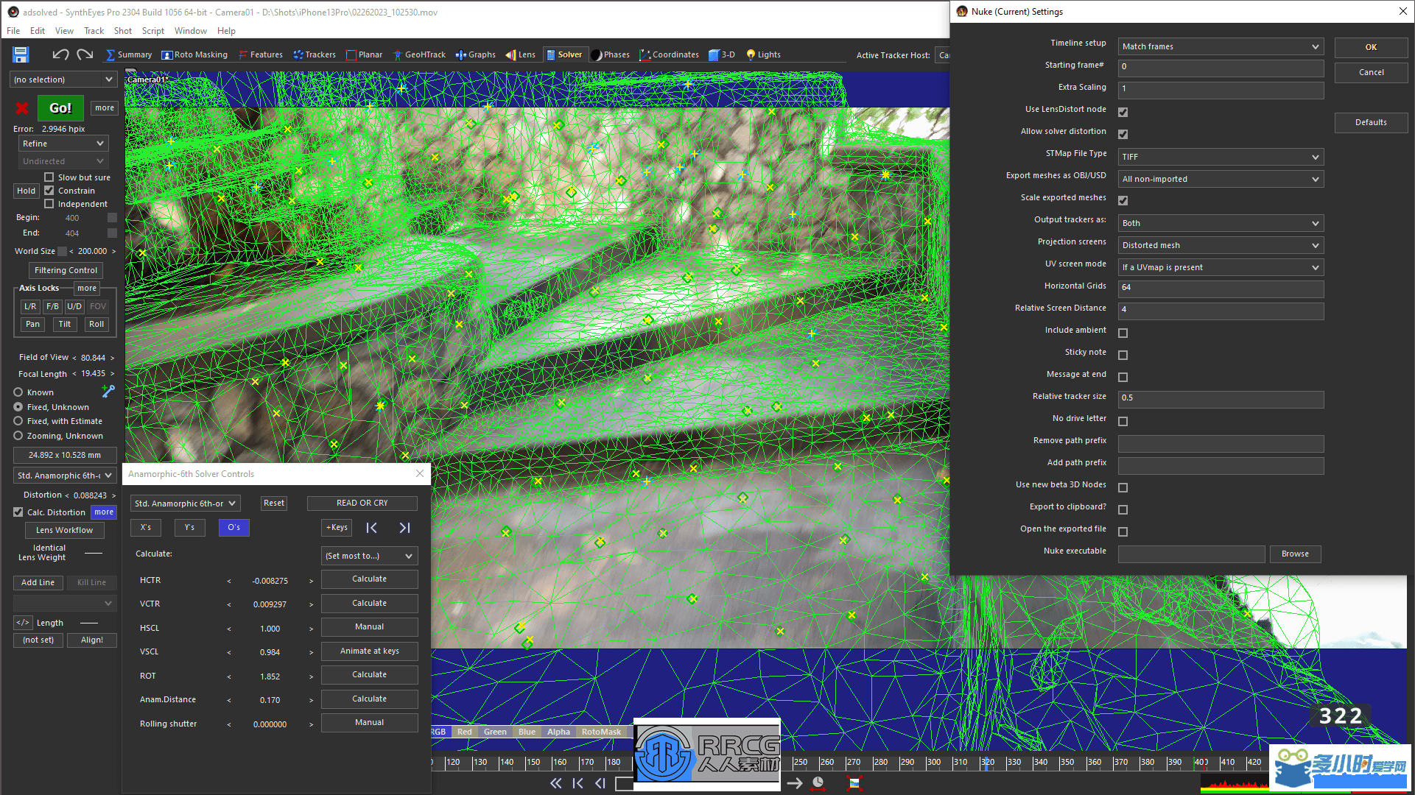1415x795 pixels.
Task: Jump to last keyframe in Solver Controls
Action: pyautogui.click(x=404, y=528)
